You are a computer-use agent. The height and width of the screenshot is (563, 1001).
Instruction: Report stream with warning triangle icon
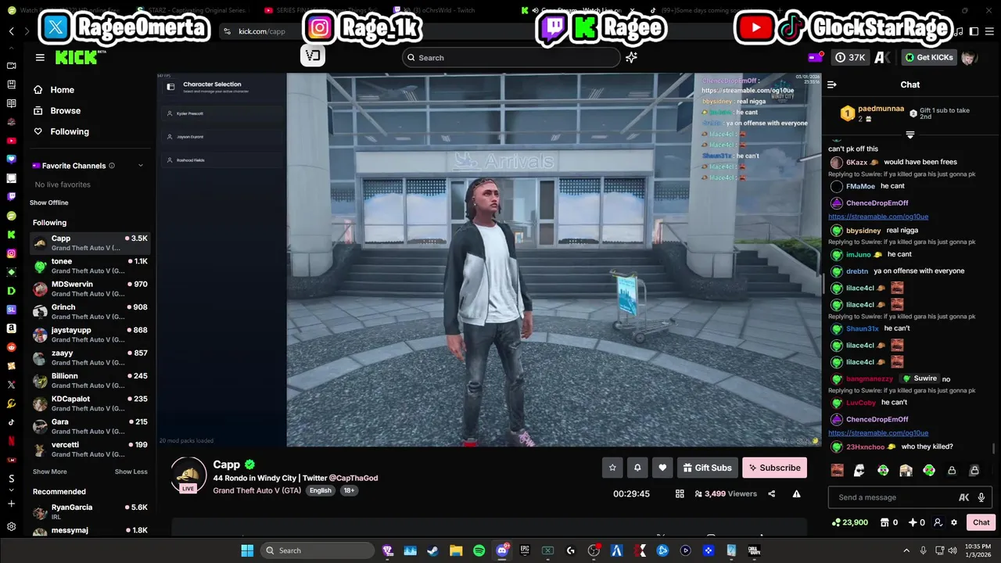(x=796, y=494)
